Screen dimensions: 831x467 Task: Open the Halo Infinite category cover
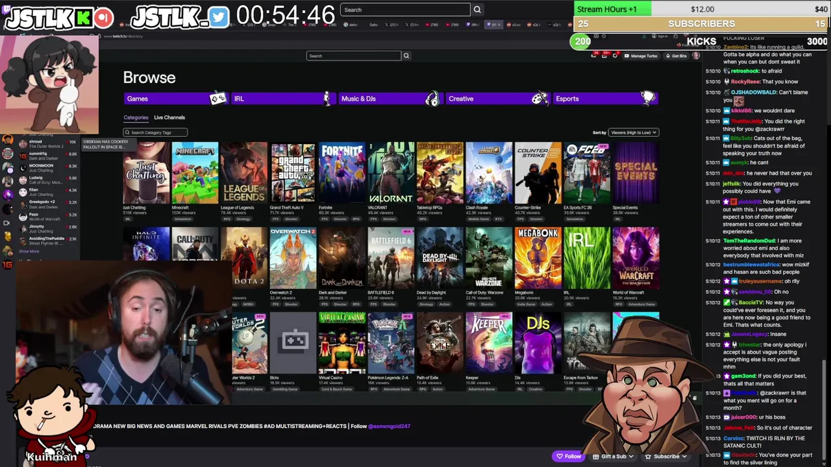146,244
